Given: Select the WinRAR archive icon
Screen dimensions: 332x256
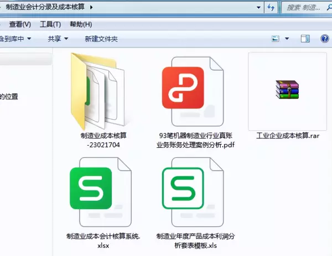Looking at the screenshot, I should (287, 89).
